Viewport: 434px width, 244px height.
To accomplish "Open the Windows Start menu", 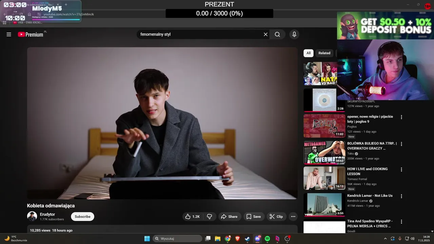I will pos(147,239).
